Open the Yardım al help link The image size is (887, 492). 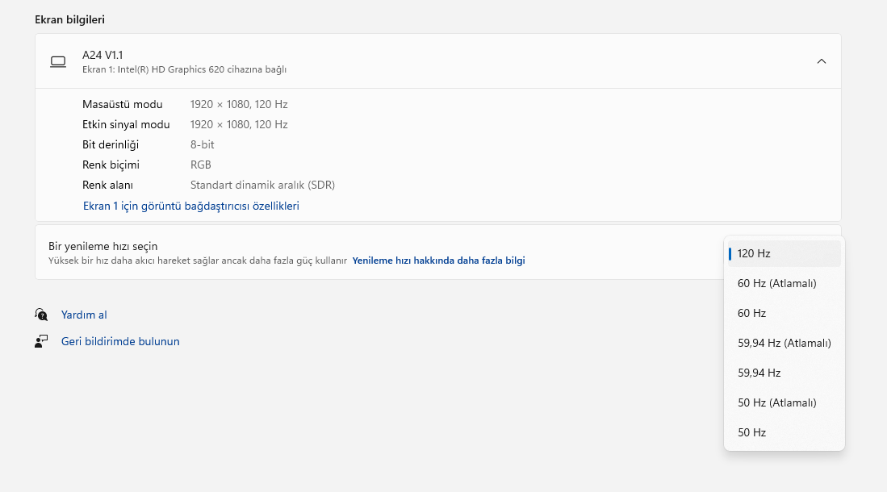[84, 315]
